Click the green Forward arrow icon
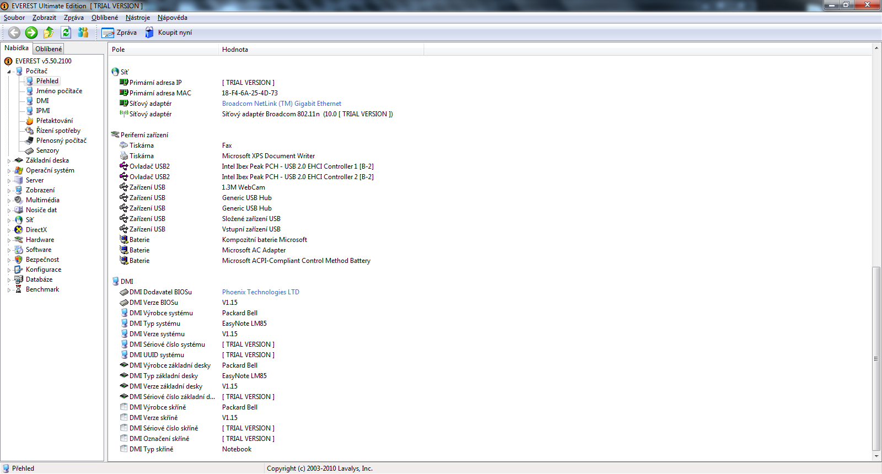Screen dimensions: 882x474 tap(31, 33)
